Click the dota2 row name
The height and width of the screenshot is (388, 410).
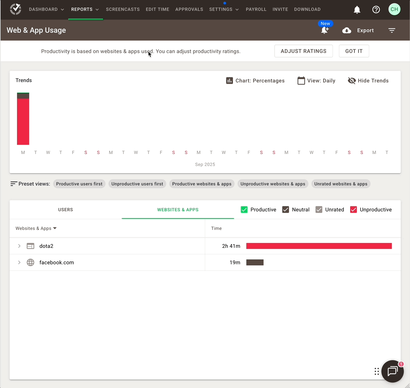coord(46,246)
